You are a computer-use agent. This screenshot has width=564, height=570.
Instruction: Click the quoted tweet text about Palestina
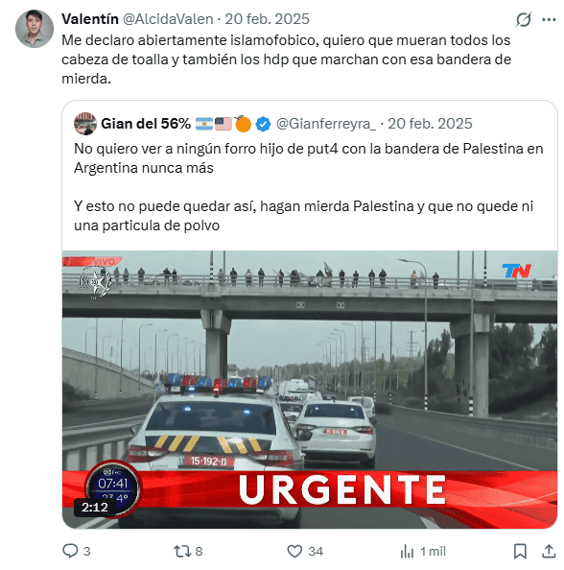coord(309,187)
